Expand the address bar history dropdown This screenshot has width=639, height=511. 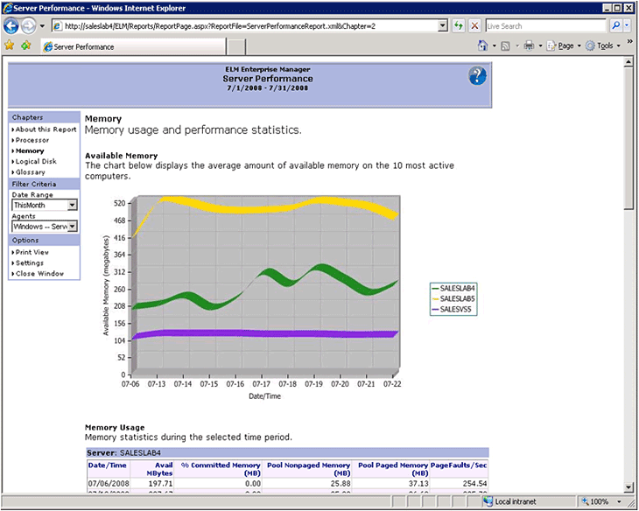point(443,26)
